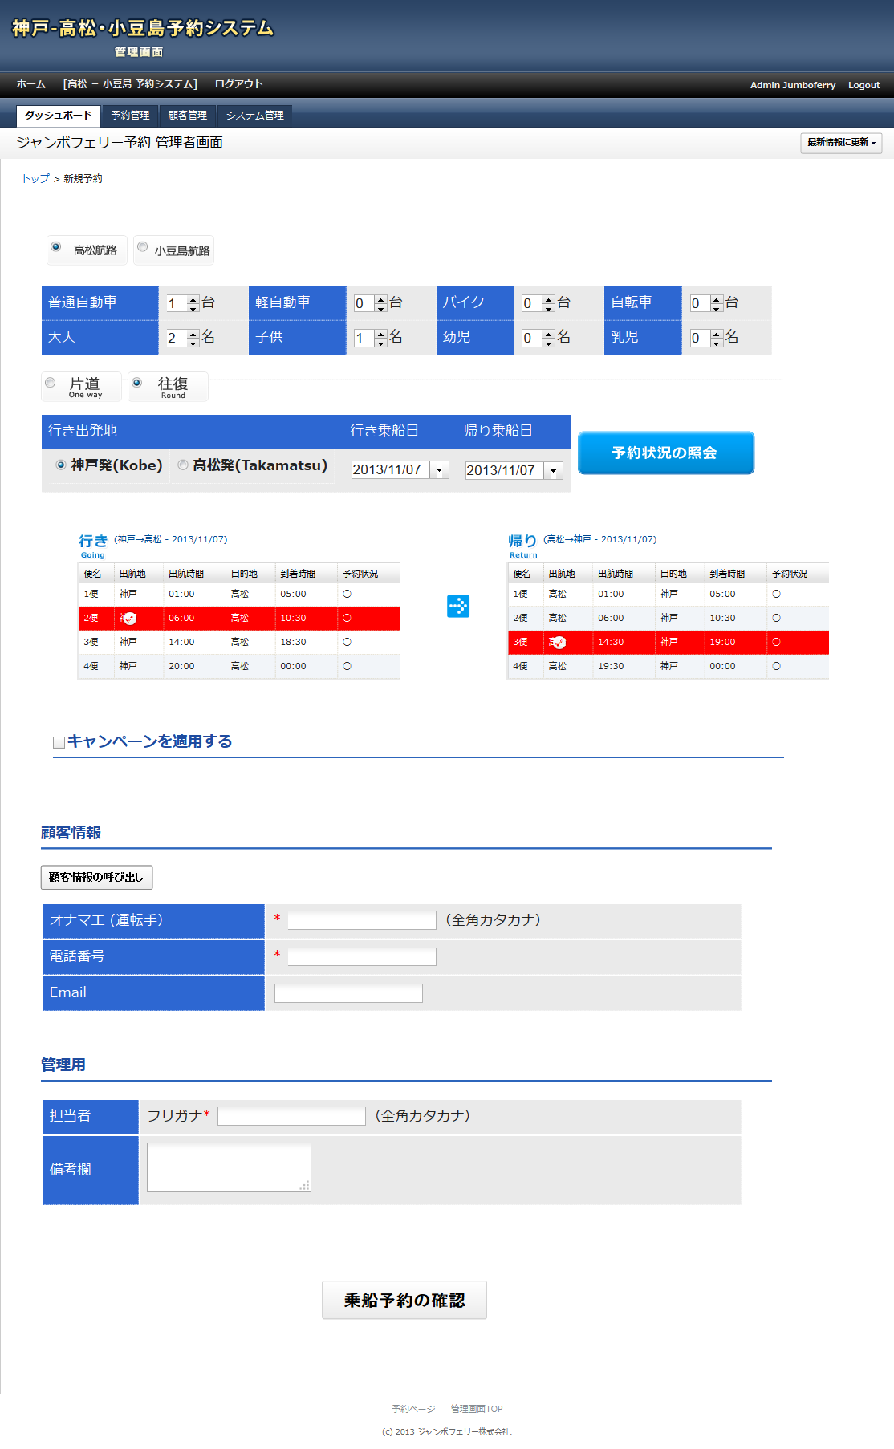The height and width of the screenshot is (1449, 894).
Task: Click return 1便 arrival time 05:00
Action: [722, 594]
